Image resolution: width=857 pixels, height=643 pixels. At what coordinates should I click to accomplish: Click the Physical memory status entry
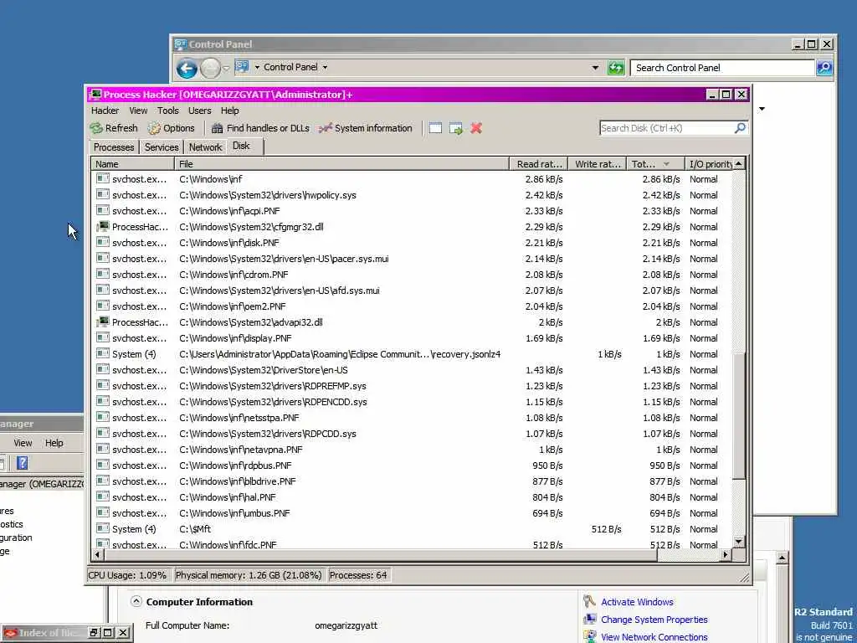(249, 575)
